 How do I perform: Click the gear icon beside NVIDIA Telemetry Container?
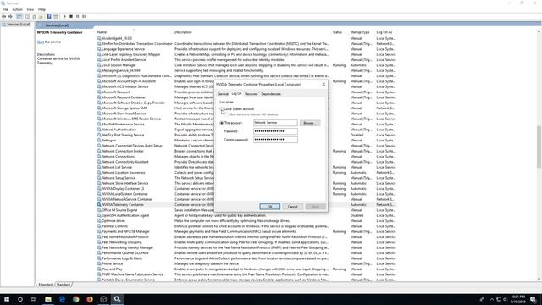click(x=99, y=205)
